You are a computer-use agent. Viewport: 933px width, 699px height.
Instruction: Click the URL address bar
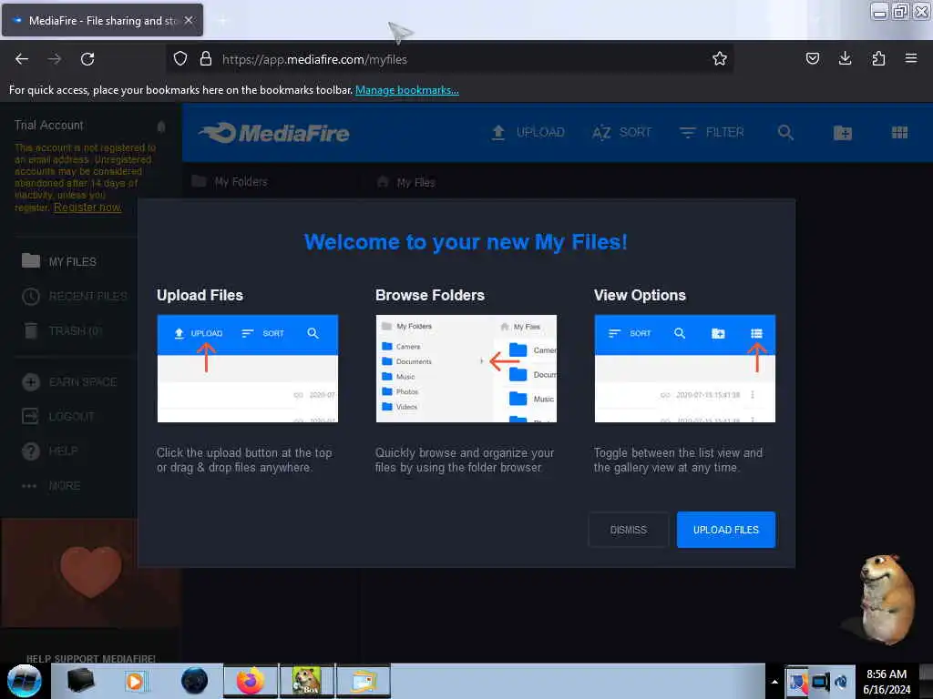coord(452,59)
